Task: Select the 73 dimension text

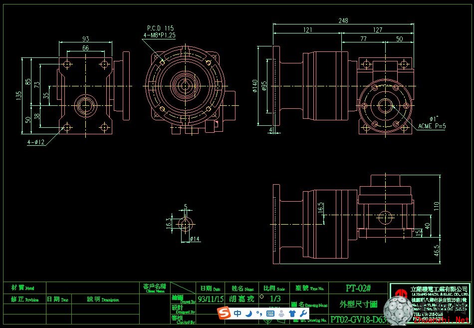Action: click(37, 85)
